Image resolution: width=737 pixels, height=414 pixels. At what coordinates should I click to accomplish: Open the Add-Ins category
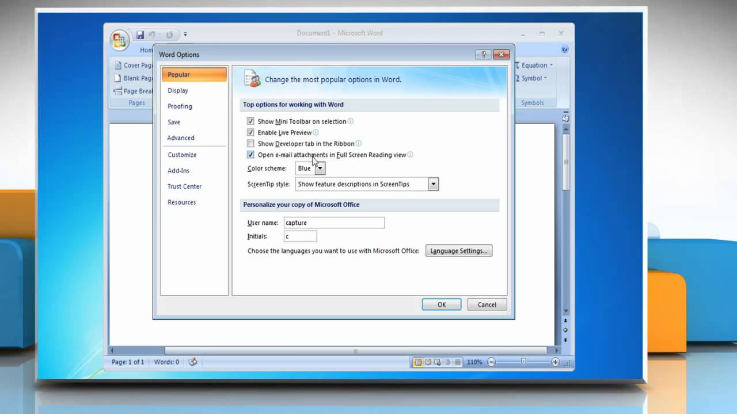click(194, 171)
